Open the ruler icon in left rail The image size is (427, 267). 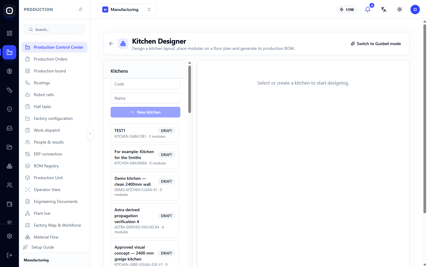[9, 90]
